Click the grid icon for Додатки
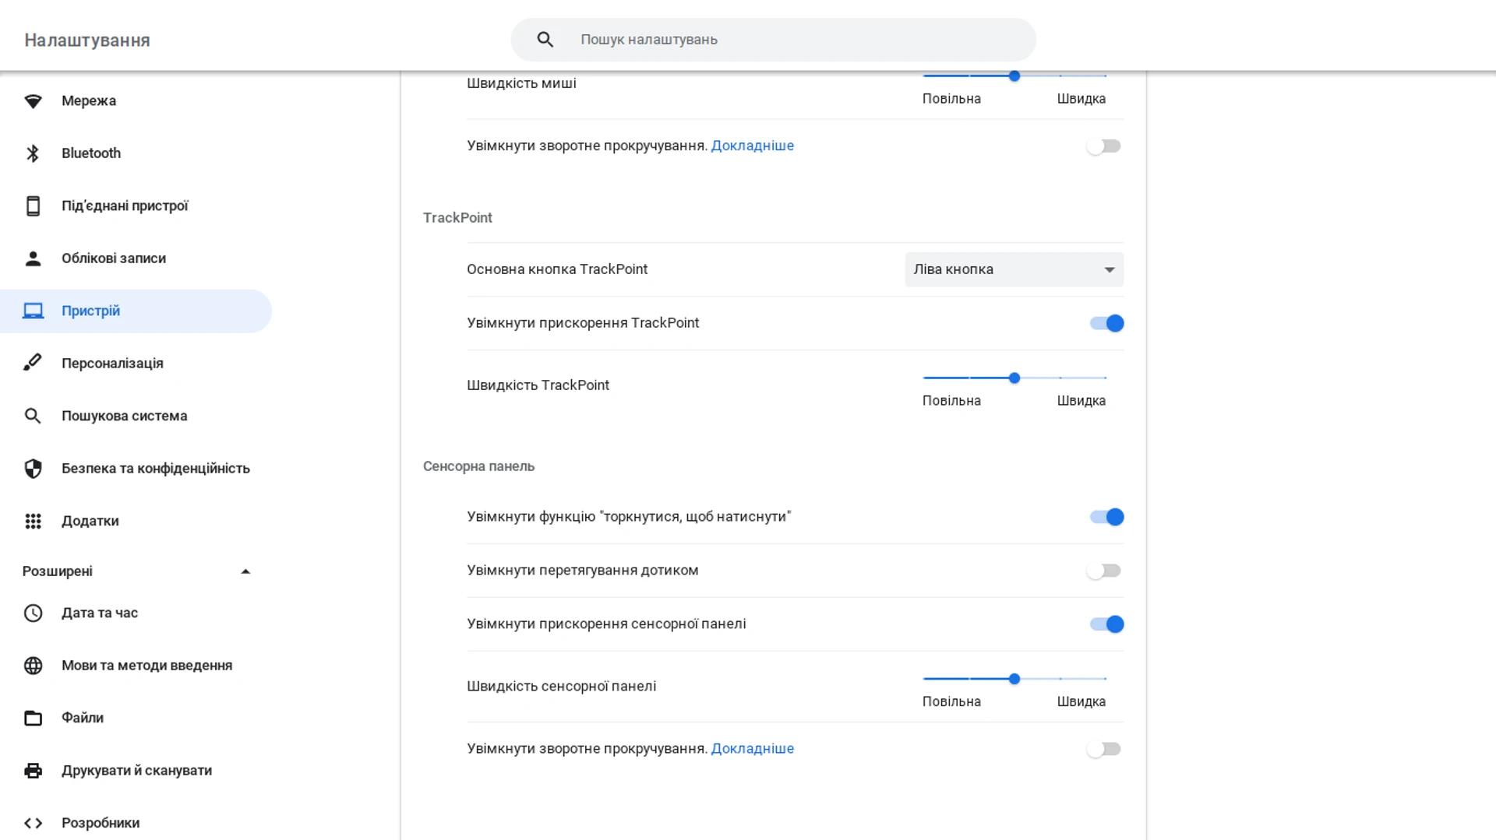 click(x=33, y=522)
